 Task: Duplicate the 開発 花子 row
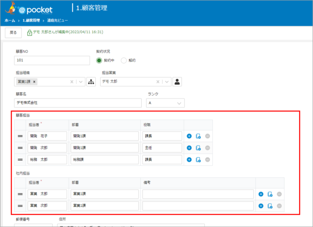point(198,136)
